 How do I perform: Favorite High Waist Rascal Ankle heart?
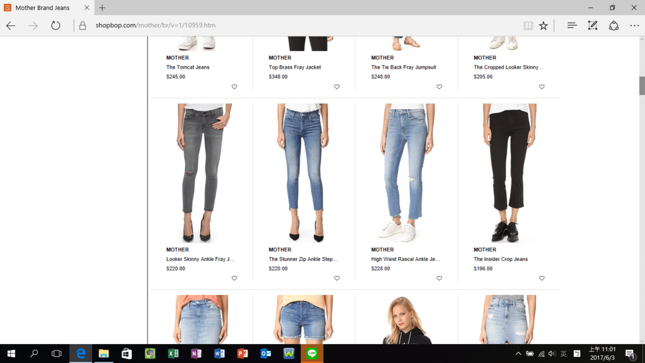(439, 278)
